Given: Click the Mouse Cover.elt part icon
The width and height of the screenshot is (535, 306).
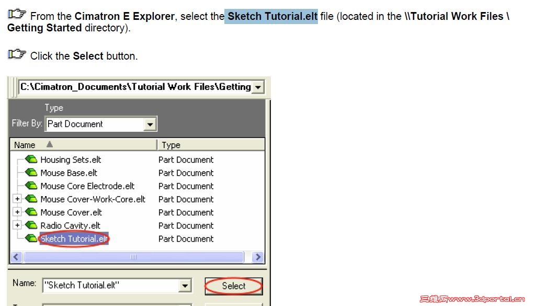Looking at the screenshot, I should point(31,212).
